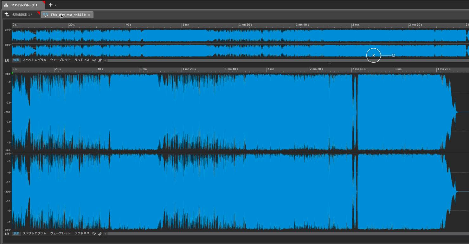The height and width of the screenshot is (244, 469).
Task: Toggle LR channel mode in overview pane
Action: 7,60
